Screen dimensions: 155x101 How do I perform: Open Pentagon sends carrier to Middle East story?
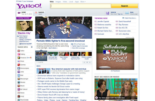[55, 81]
